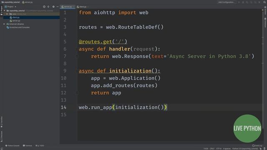Open the 4 spaces indent selector
Screen dimensions: 267x150
(x=227, y=149)
